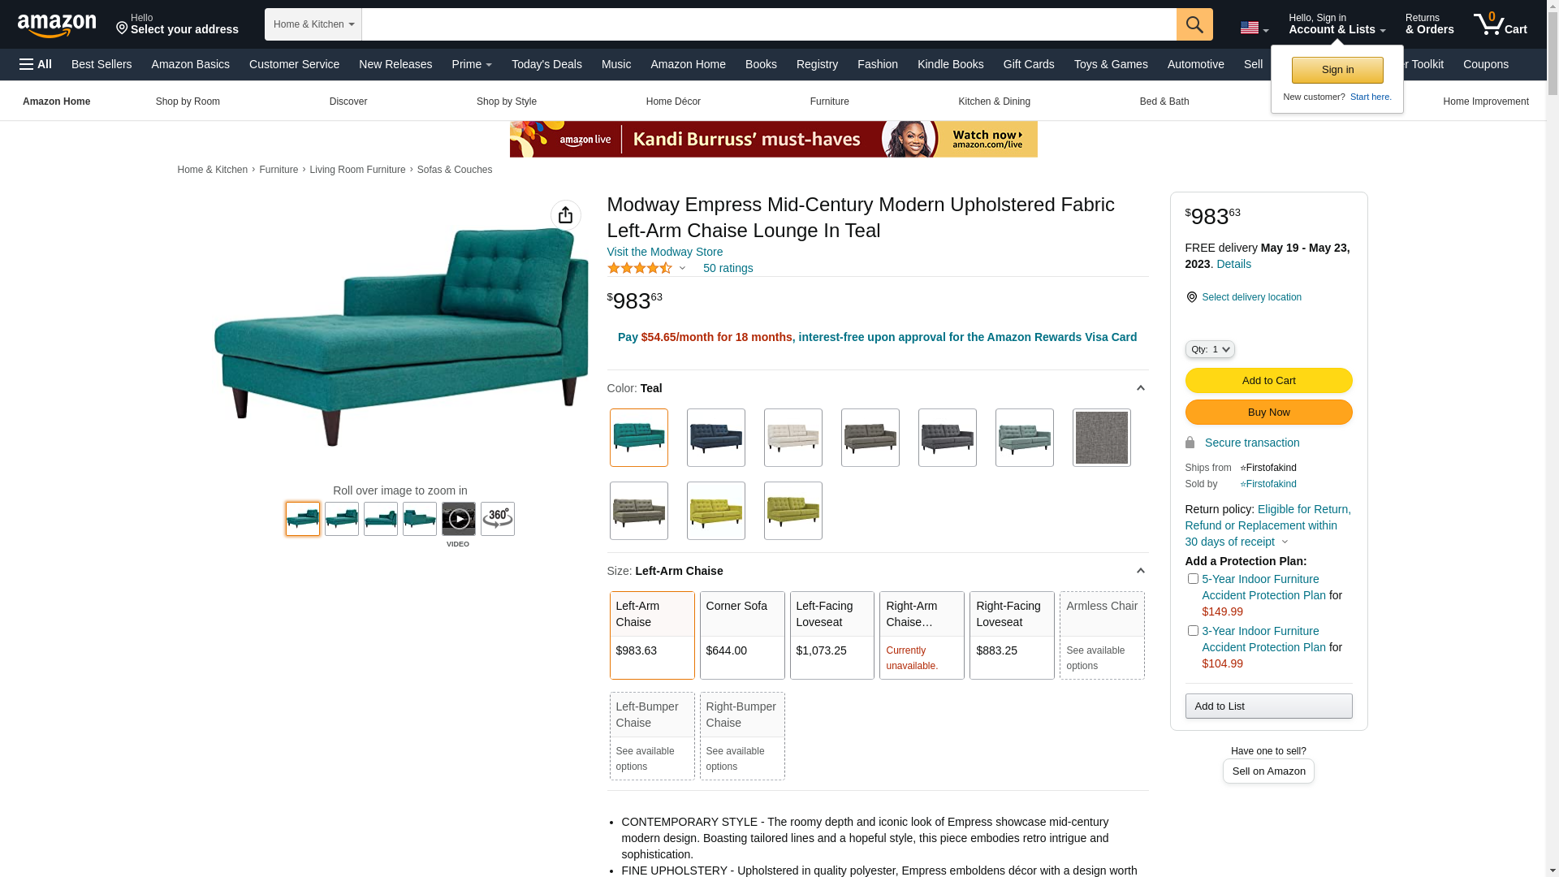Play the product video thumbnail
The width and height of the screenshot is (1559, 877).
[x=459, y=519]
